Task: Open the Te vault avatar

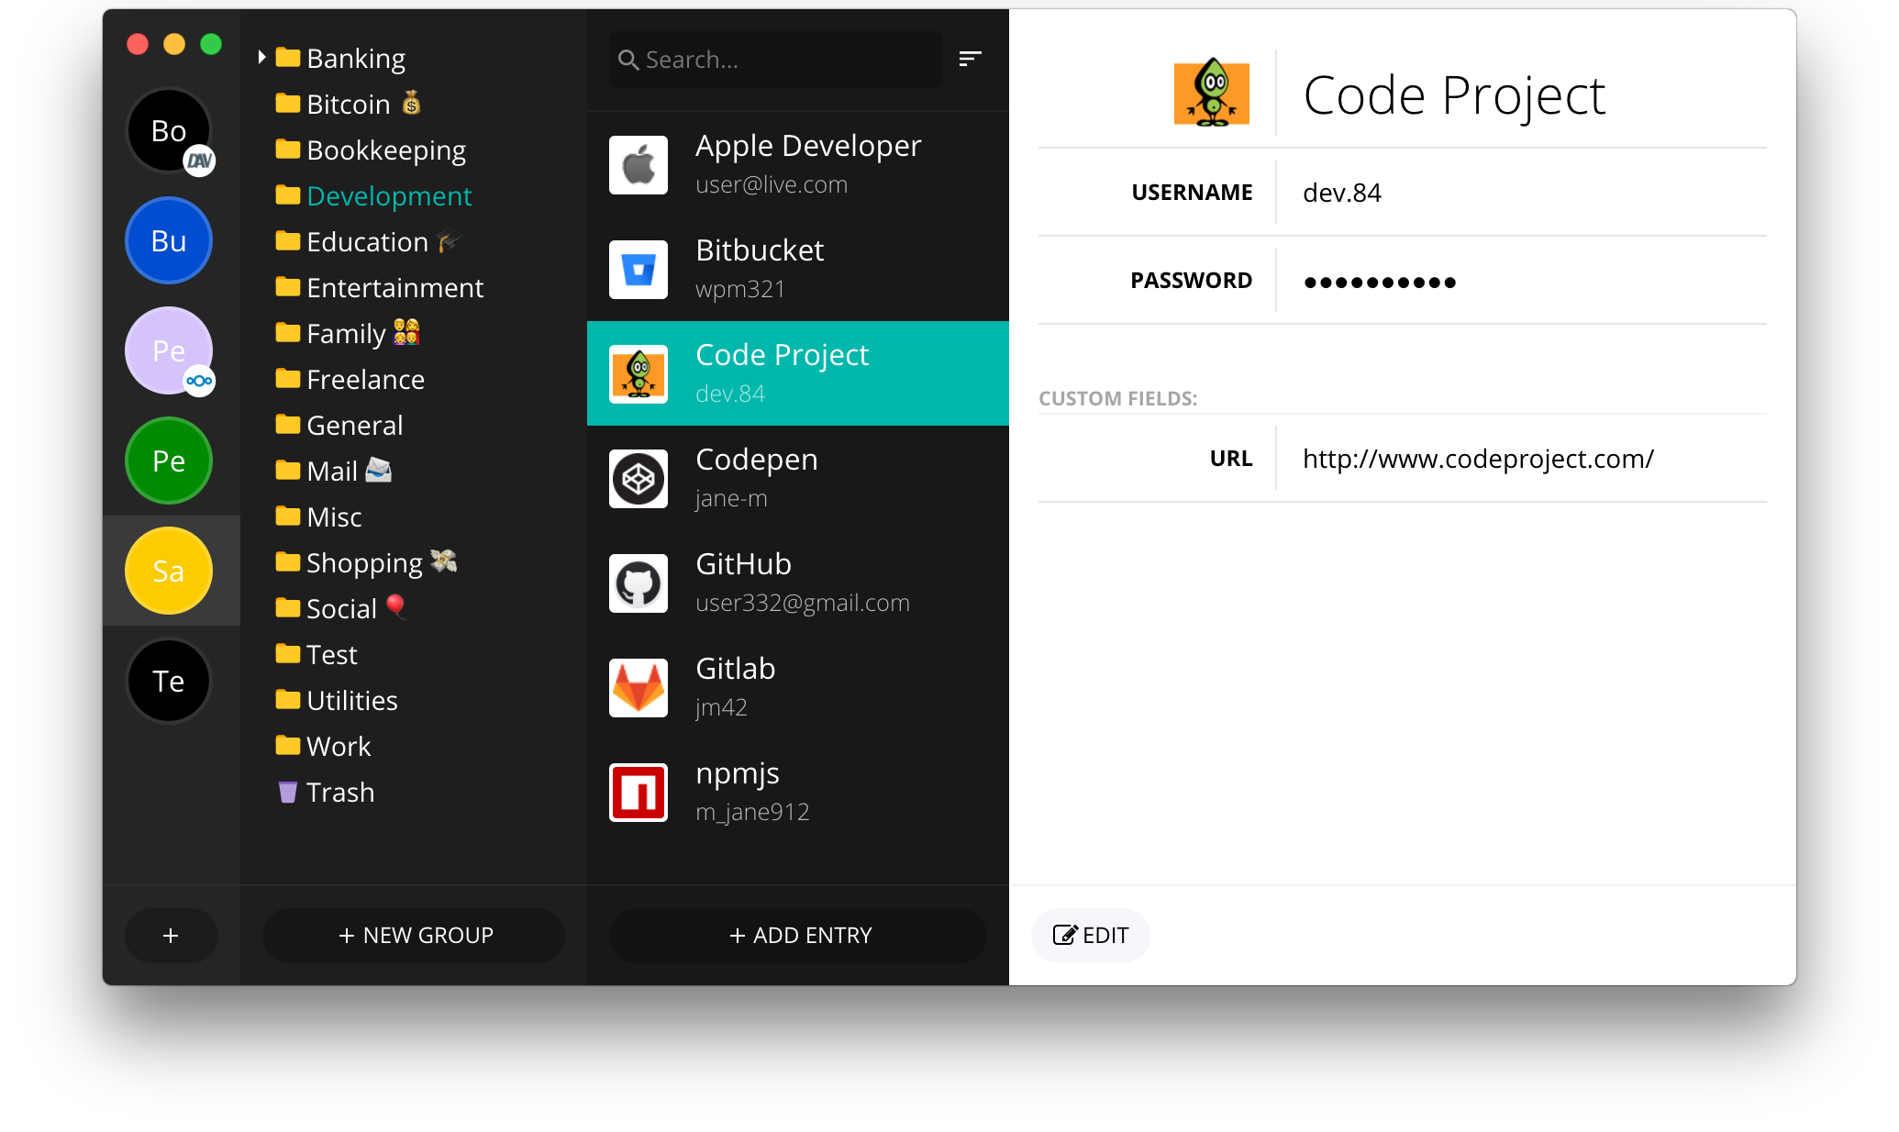Action: click(x=169, y=682)
